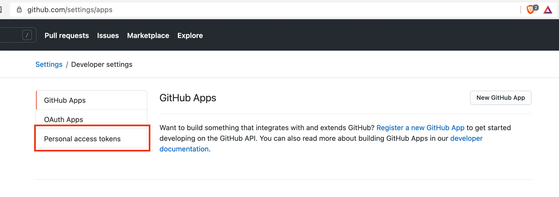Click the slash search shortcut box
This screenshot has width=559, height=197.
click(27, 35)
